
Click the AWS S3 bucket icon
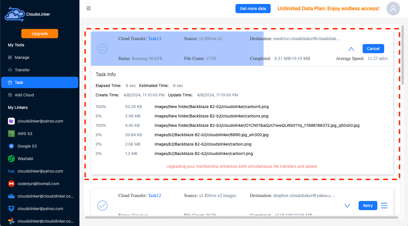pyautogui.click(x=11, y=134)
